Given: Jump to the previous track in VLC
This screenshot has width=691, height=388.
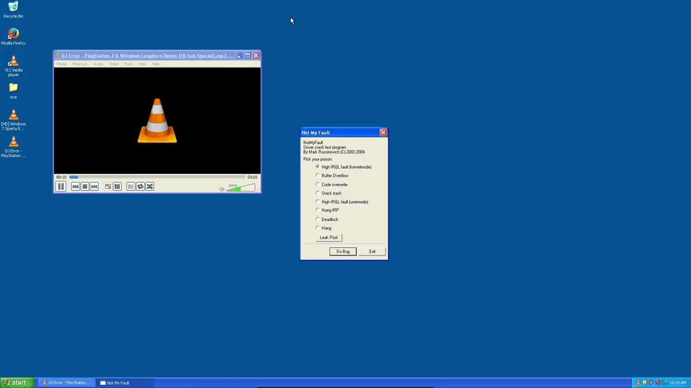Looking at the screenshot, I should [76, 186].
